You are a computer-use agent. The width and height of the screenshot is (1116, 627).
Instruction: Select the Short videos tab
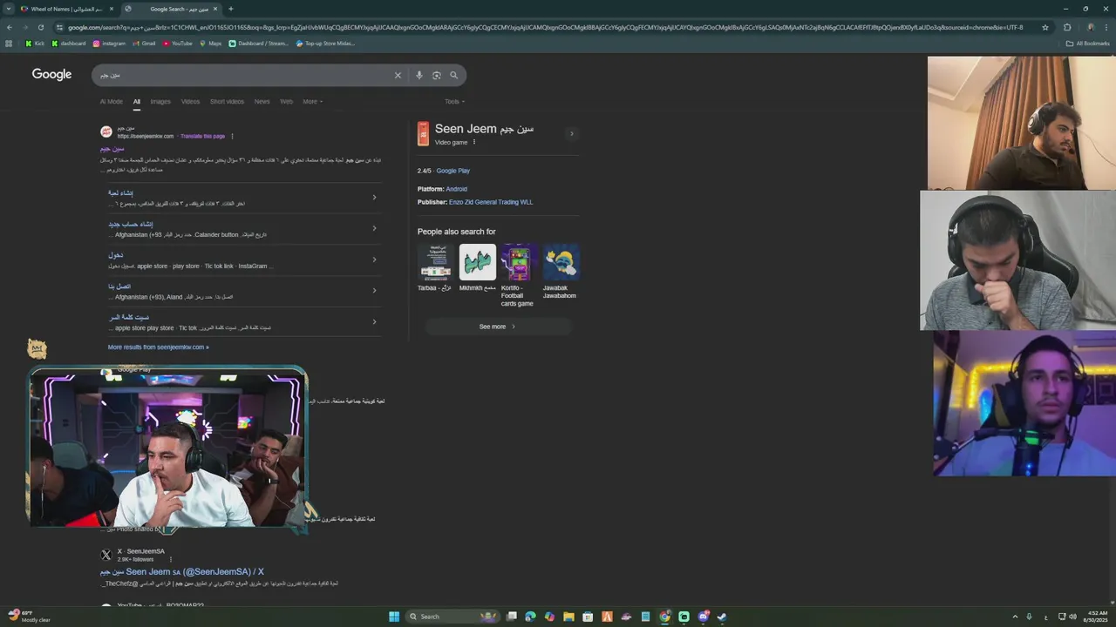tap(227, 101)
